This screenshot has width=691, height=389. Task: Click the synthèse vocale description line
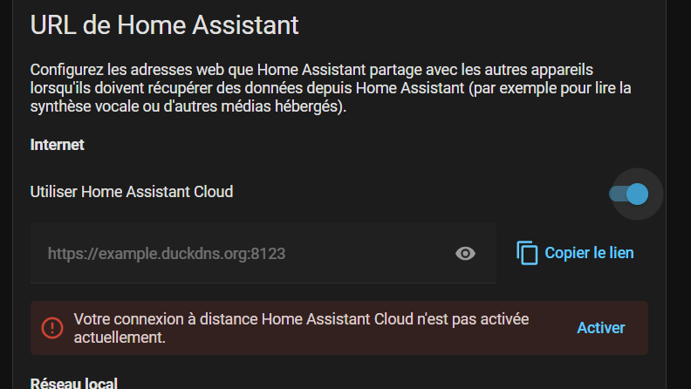[188, 106]
